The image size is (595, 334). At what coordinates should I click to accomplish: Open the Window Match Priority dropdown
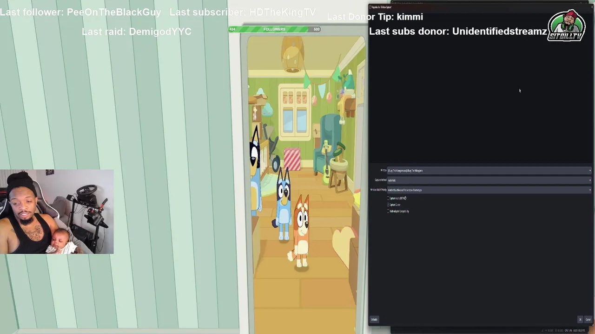coord(489,190)
